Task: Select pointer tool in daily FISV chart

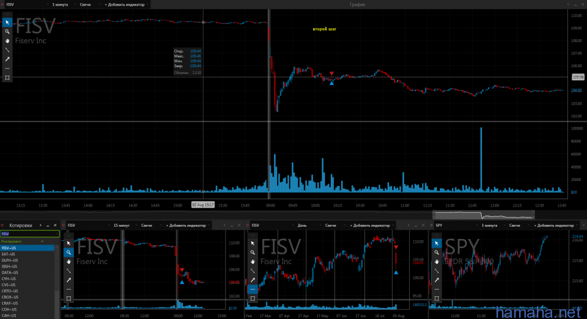Action: pyautogui.click(x=253, y=243)
